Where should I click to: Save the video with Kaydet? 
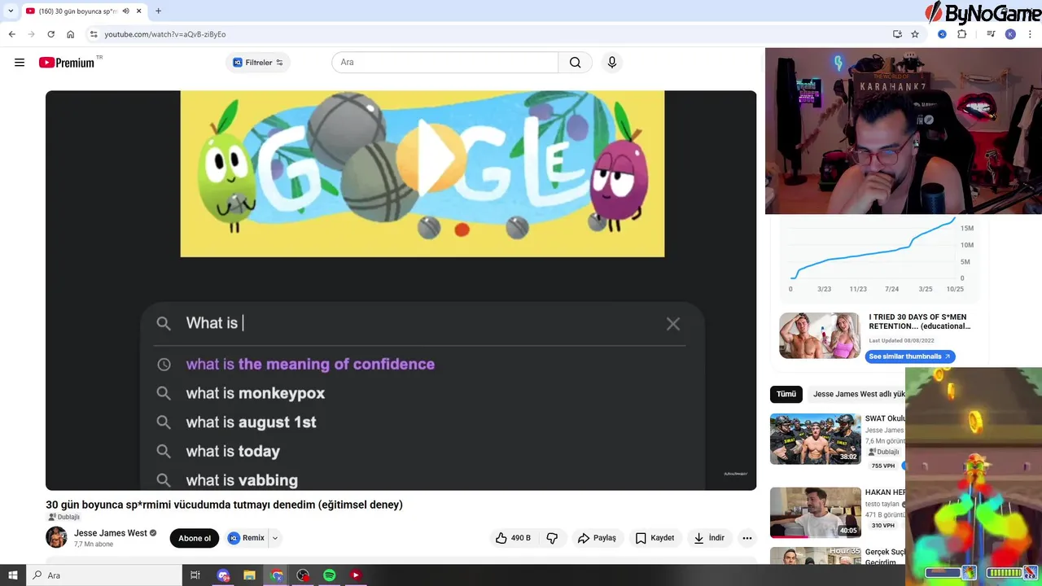(655, 538)
